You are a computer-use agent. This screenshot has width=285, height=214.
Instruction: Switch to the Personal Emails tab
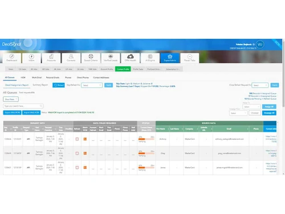[x=52, y=78]
